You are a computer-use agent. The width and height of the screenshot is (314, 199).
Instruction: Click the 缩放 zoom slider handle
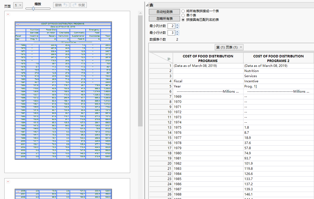(x=33, y=9)
